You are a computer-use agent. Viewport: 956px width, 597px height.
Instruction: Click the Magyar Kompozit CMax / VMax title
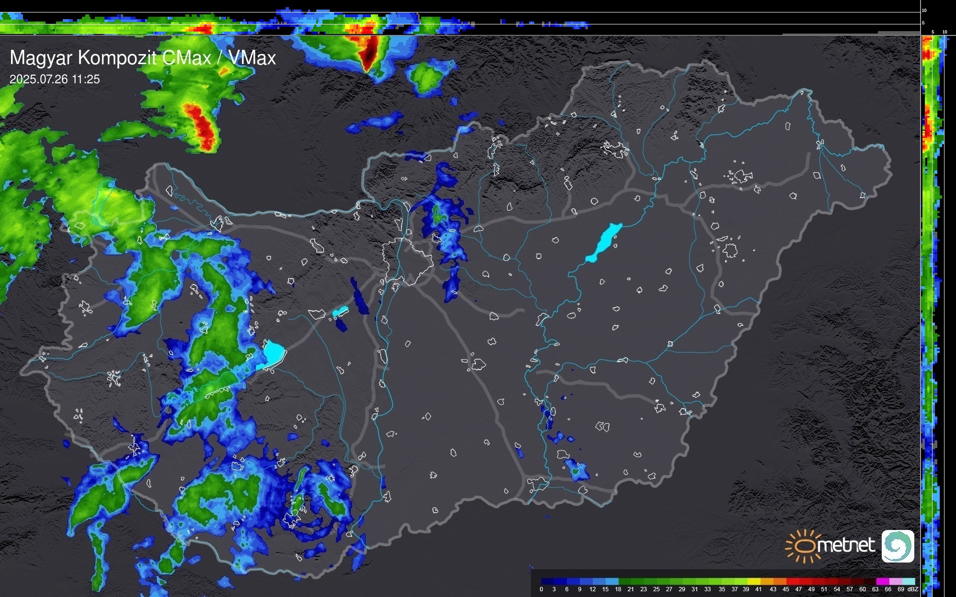pyautogui.click(x=143, y=58)
